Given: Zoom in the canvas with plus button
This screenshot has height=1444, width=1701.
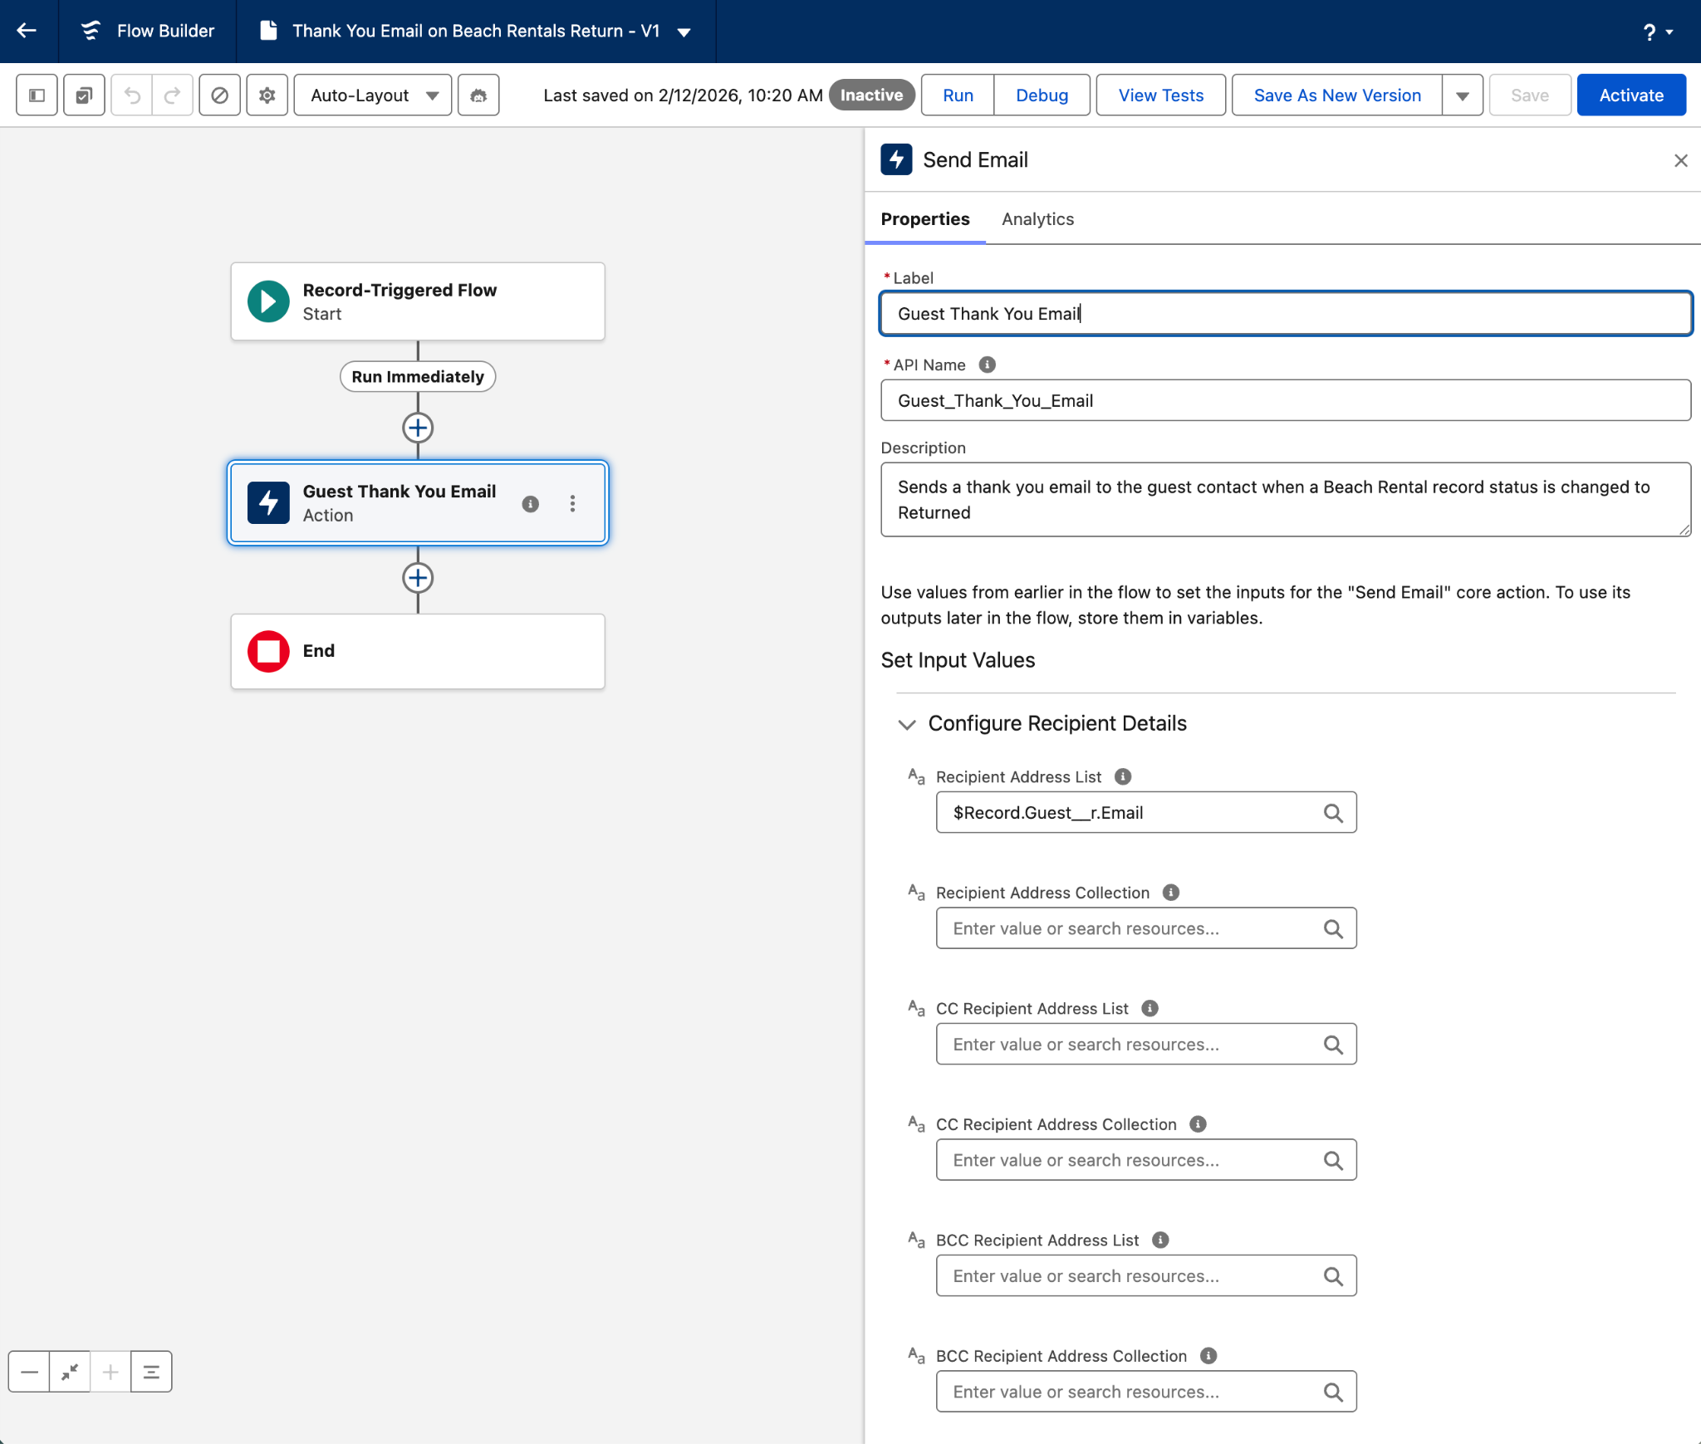Looking at the screenshot, I should tap(110, 1372).
